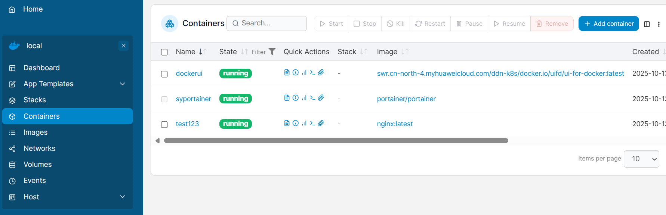Click the Stop button

click(365, 24)
